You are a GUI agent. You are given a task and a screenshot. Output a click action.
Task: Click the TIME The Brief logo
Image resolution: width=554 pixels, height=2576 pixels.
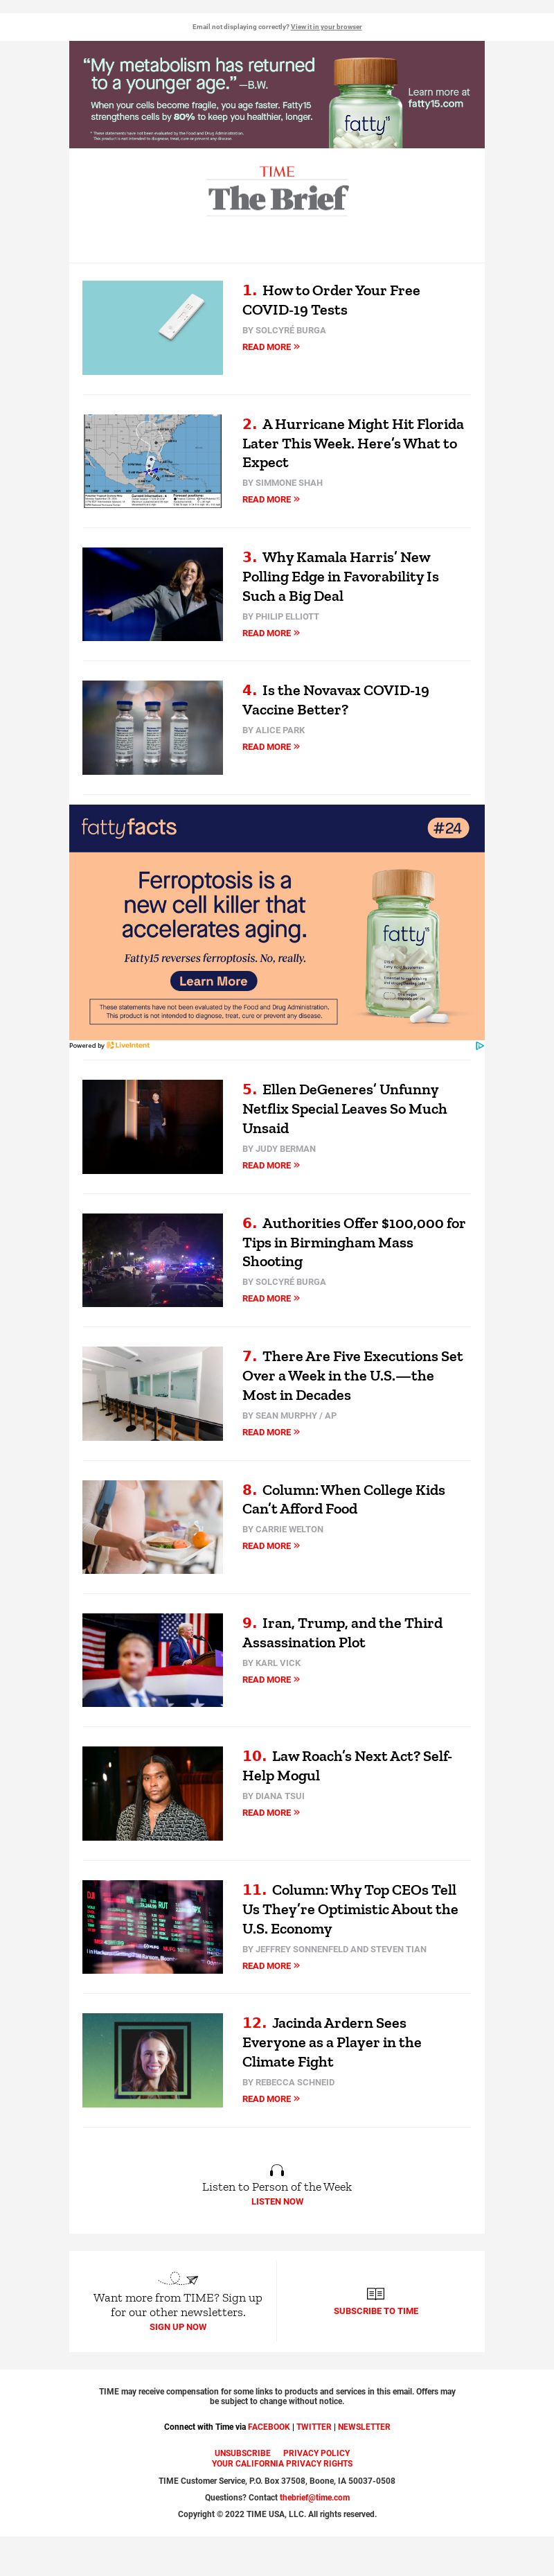[x=277, y=191]
